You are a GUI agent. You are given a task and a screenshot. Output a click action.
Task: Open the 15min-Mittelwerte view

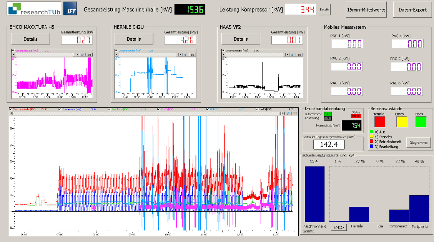[x=366, y=10]
